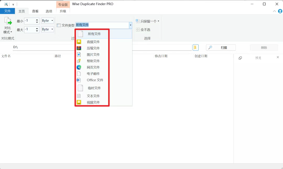This screenshot has width=283, height=169.
Task: Click the 最小 size input field
Action: tap(30, 21)
